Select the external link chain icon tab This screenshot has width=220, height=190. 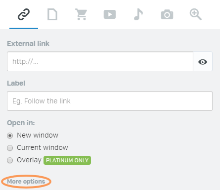(24, 14)
